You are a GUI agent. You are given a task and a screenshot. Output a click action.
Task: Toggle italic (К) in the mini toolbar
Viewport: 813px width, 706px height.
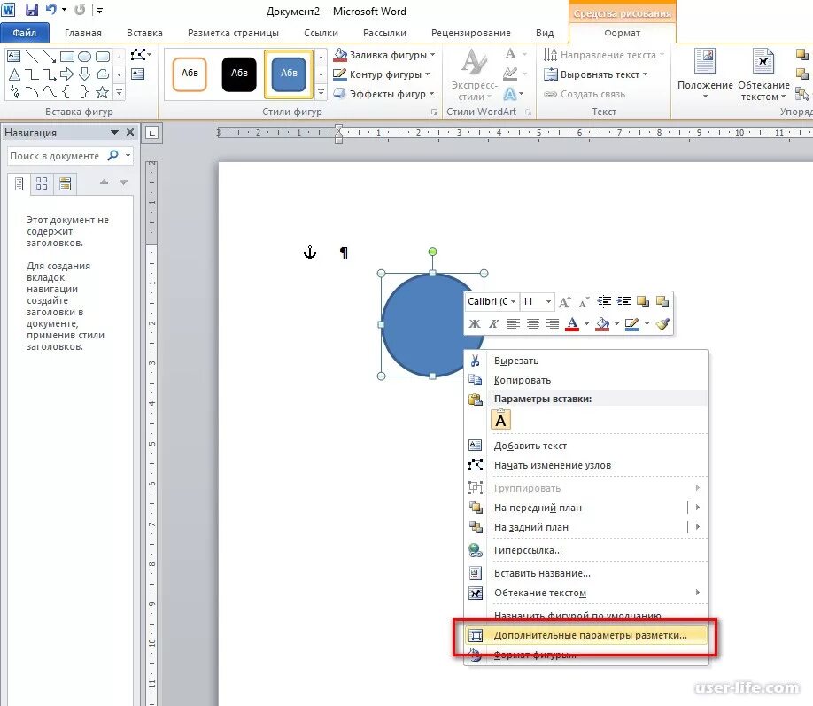click(493, 324)
